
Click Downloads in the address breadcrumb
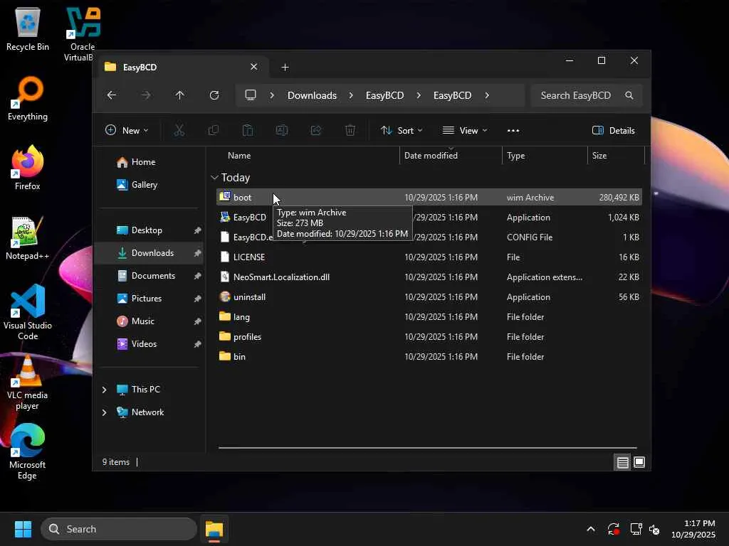point(312,95)
